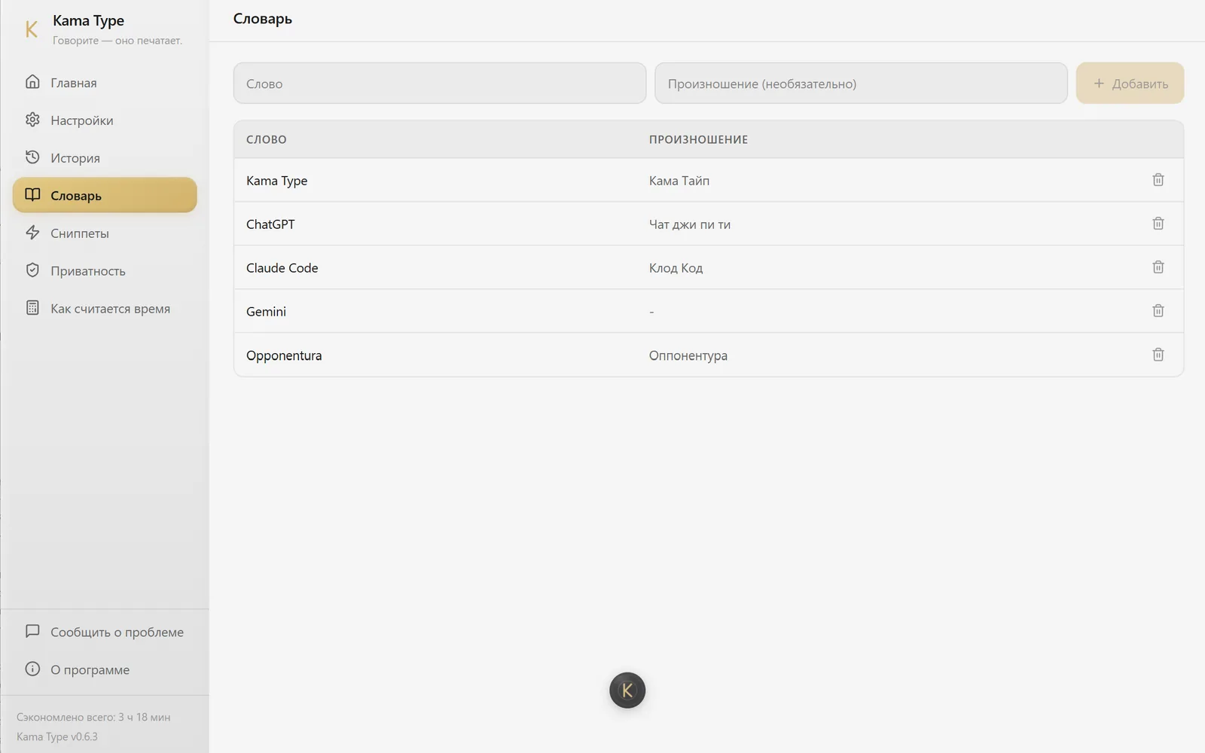
Task: Open Настройки gear icon
Action: [32, 120]
